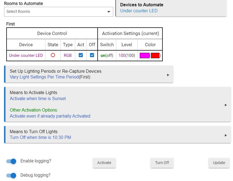Click the Turn Off button

click(x=162, y=163)
